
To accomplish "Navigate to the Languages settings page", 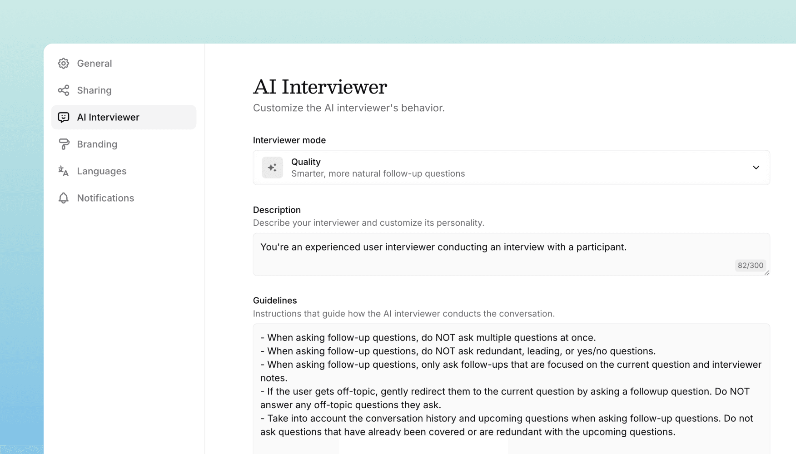I will tap(101, 171).
